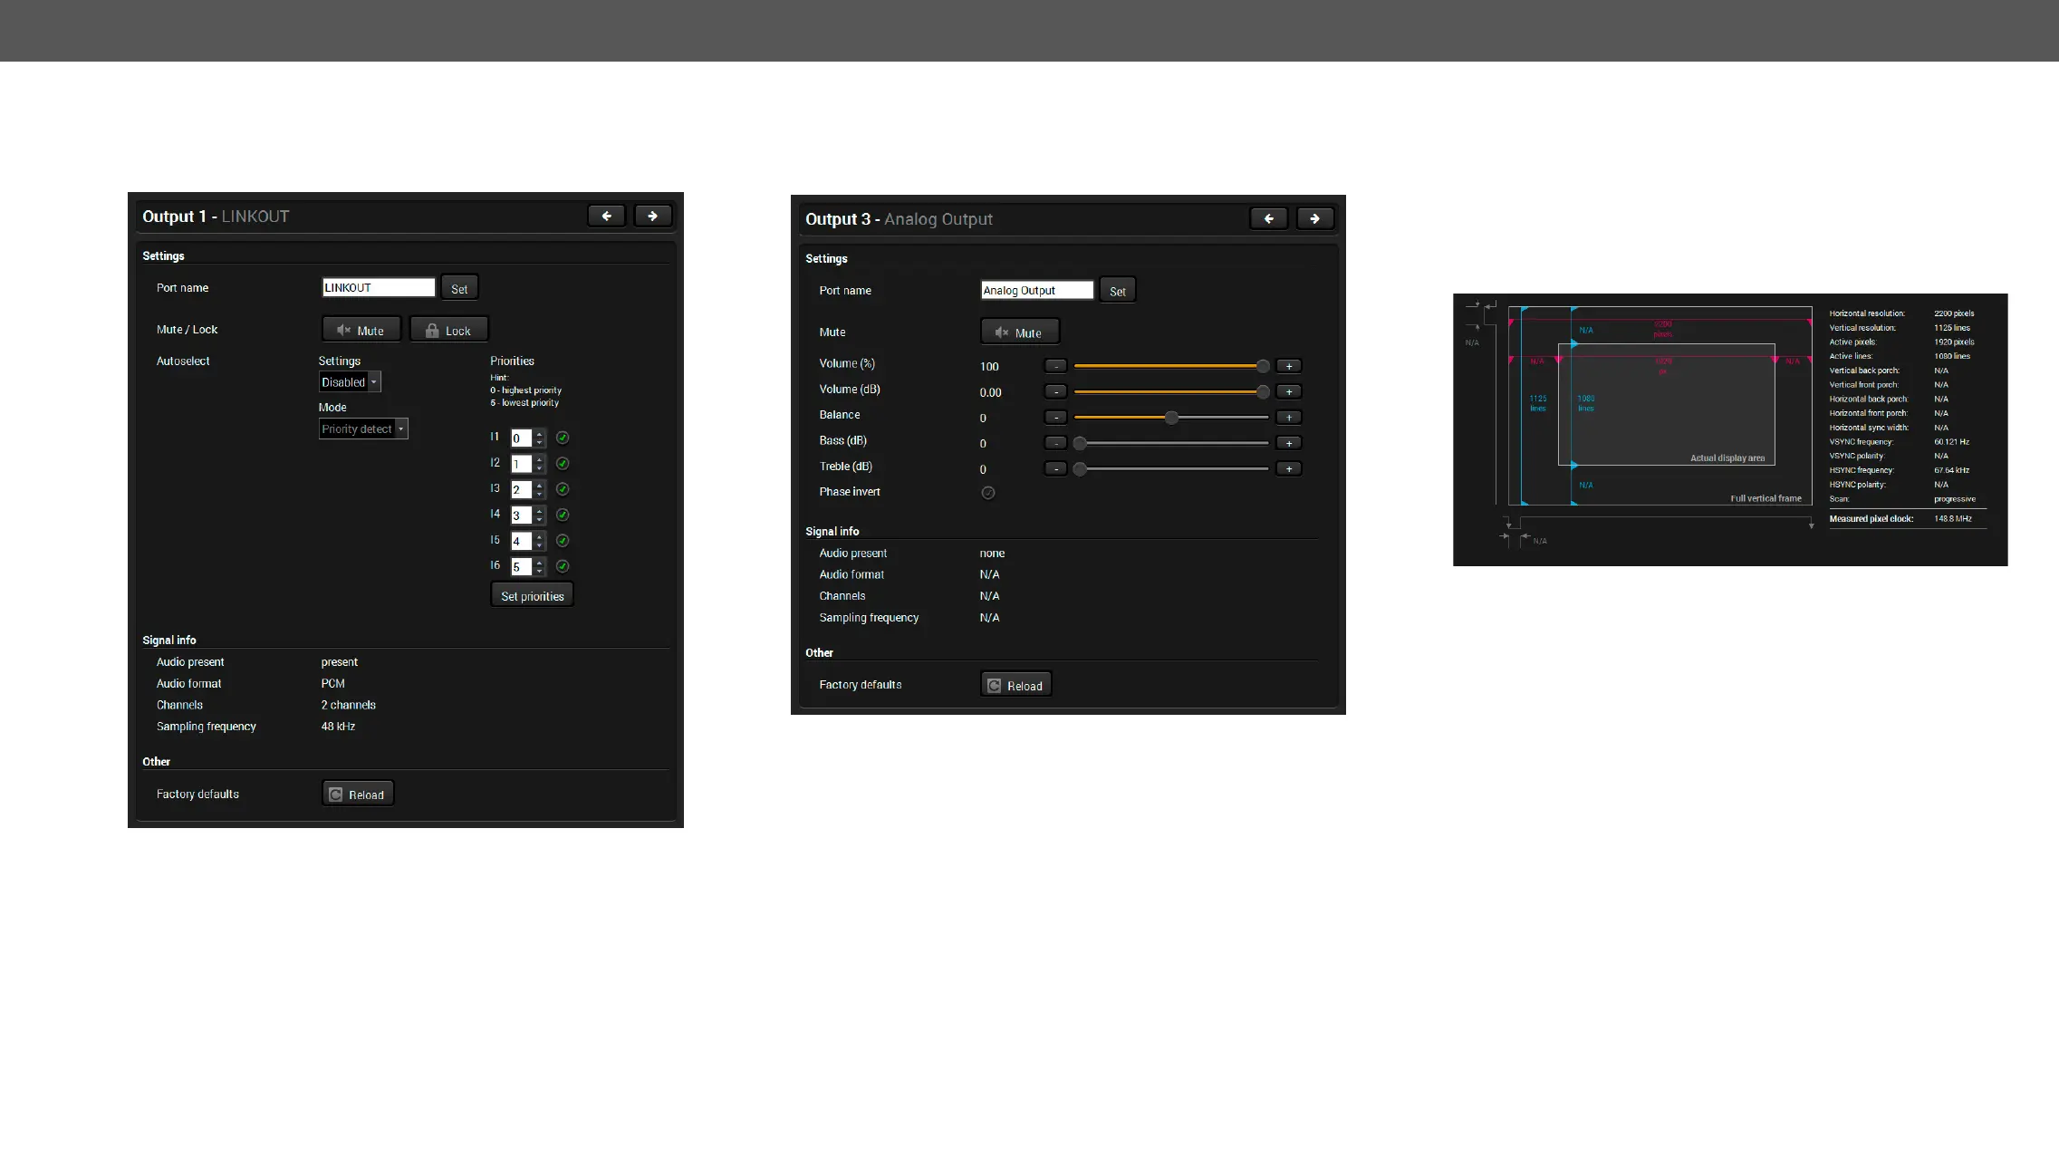Image resolution: width=2059 pixels, height=1156 pixels.
Task: Toggle Phase invert checkbox
Action: click(x=988, y=493)
